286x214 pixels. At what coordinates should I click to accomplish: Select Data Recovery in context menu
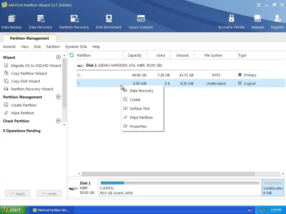click(142, 91)
